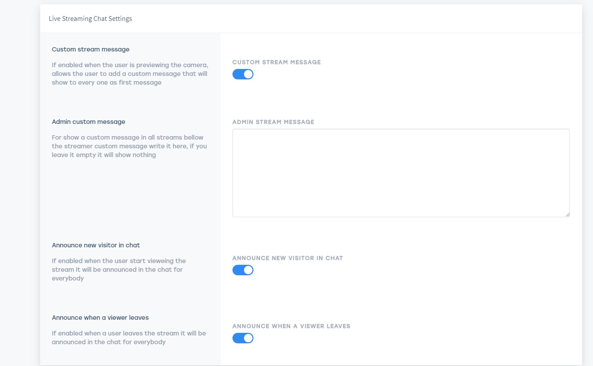This screenshot has height=366, width=593.
Task: Click empty header space right of settings title
Action: [x=350, y=19]
